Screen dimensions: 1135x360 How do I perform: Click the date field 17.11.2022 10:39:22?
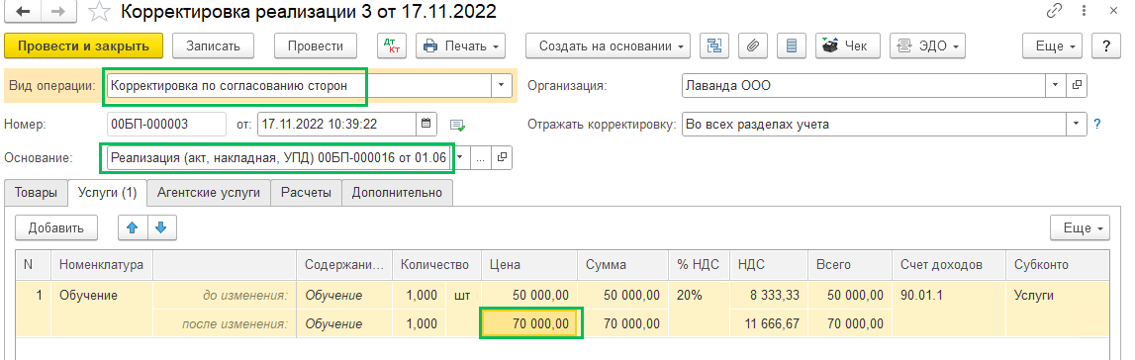pos(336,125)
